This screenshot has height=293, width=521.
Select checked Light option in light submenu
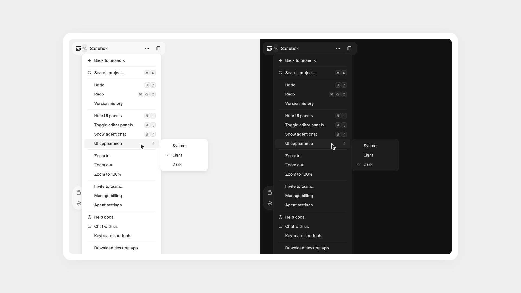(x=184, y=155)
